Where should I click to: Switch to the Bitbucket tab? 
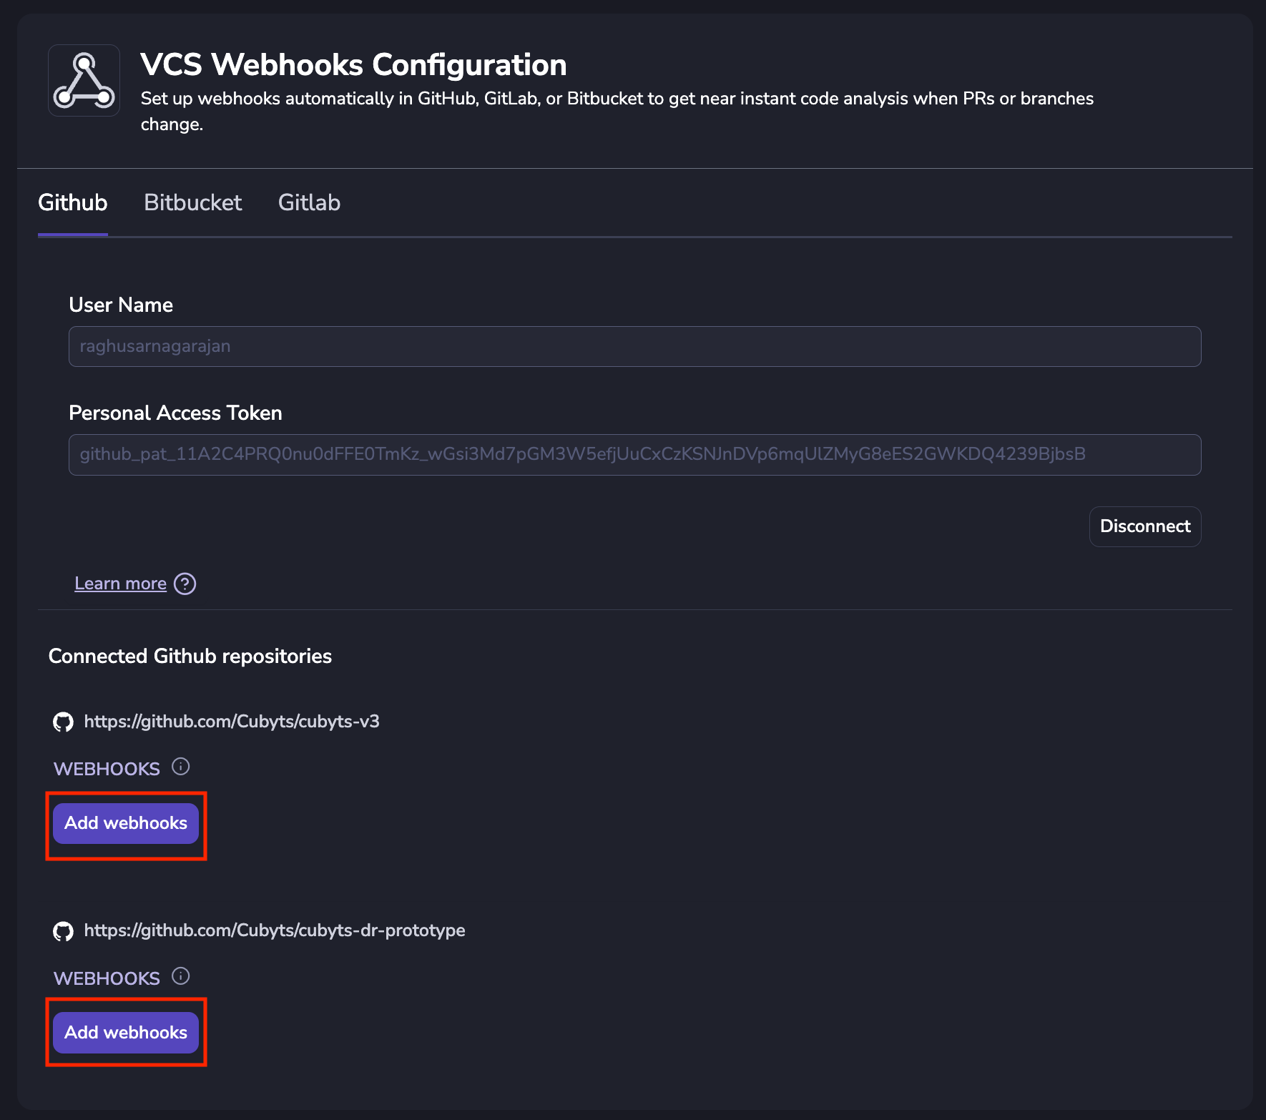(x=193, y=202)
